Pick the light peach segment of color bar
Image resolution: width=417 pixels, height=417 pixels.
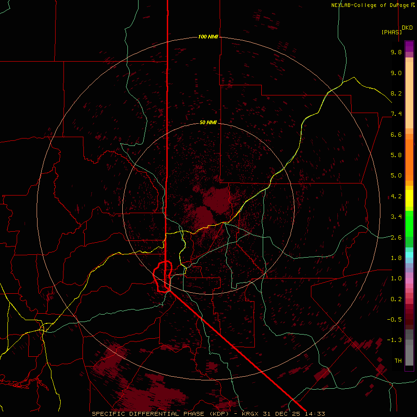[x=409, y=95]
